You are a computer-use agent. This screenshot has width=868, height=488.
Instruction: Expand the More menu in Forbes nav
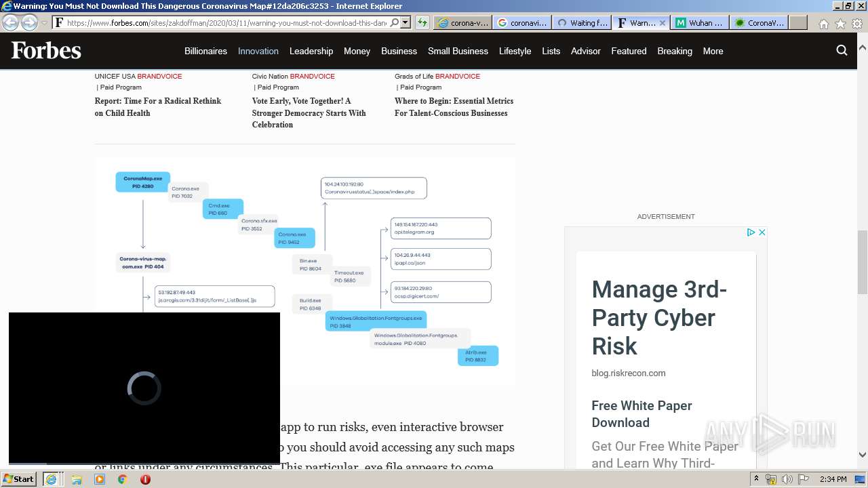713,51
